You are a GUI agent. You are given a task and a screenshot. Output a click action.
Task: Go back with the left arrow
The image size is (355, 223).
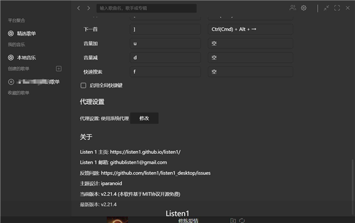click(79, 8)
